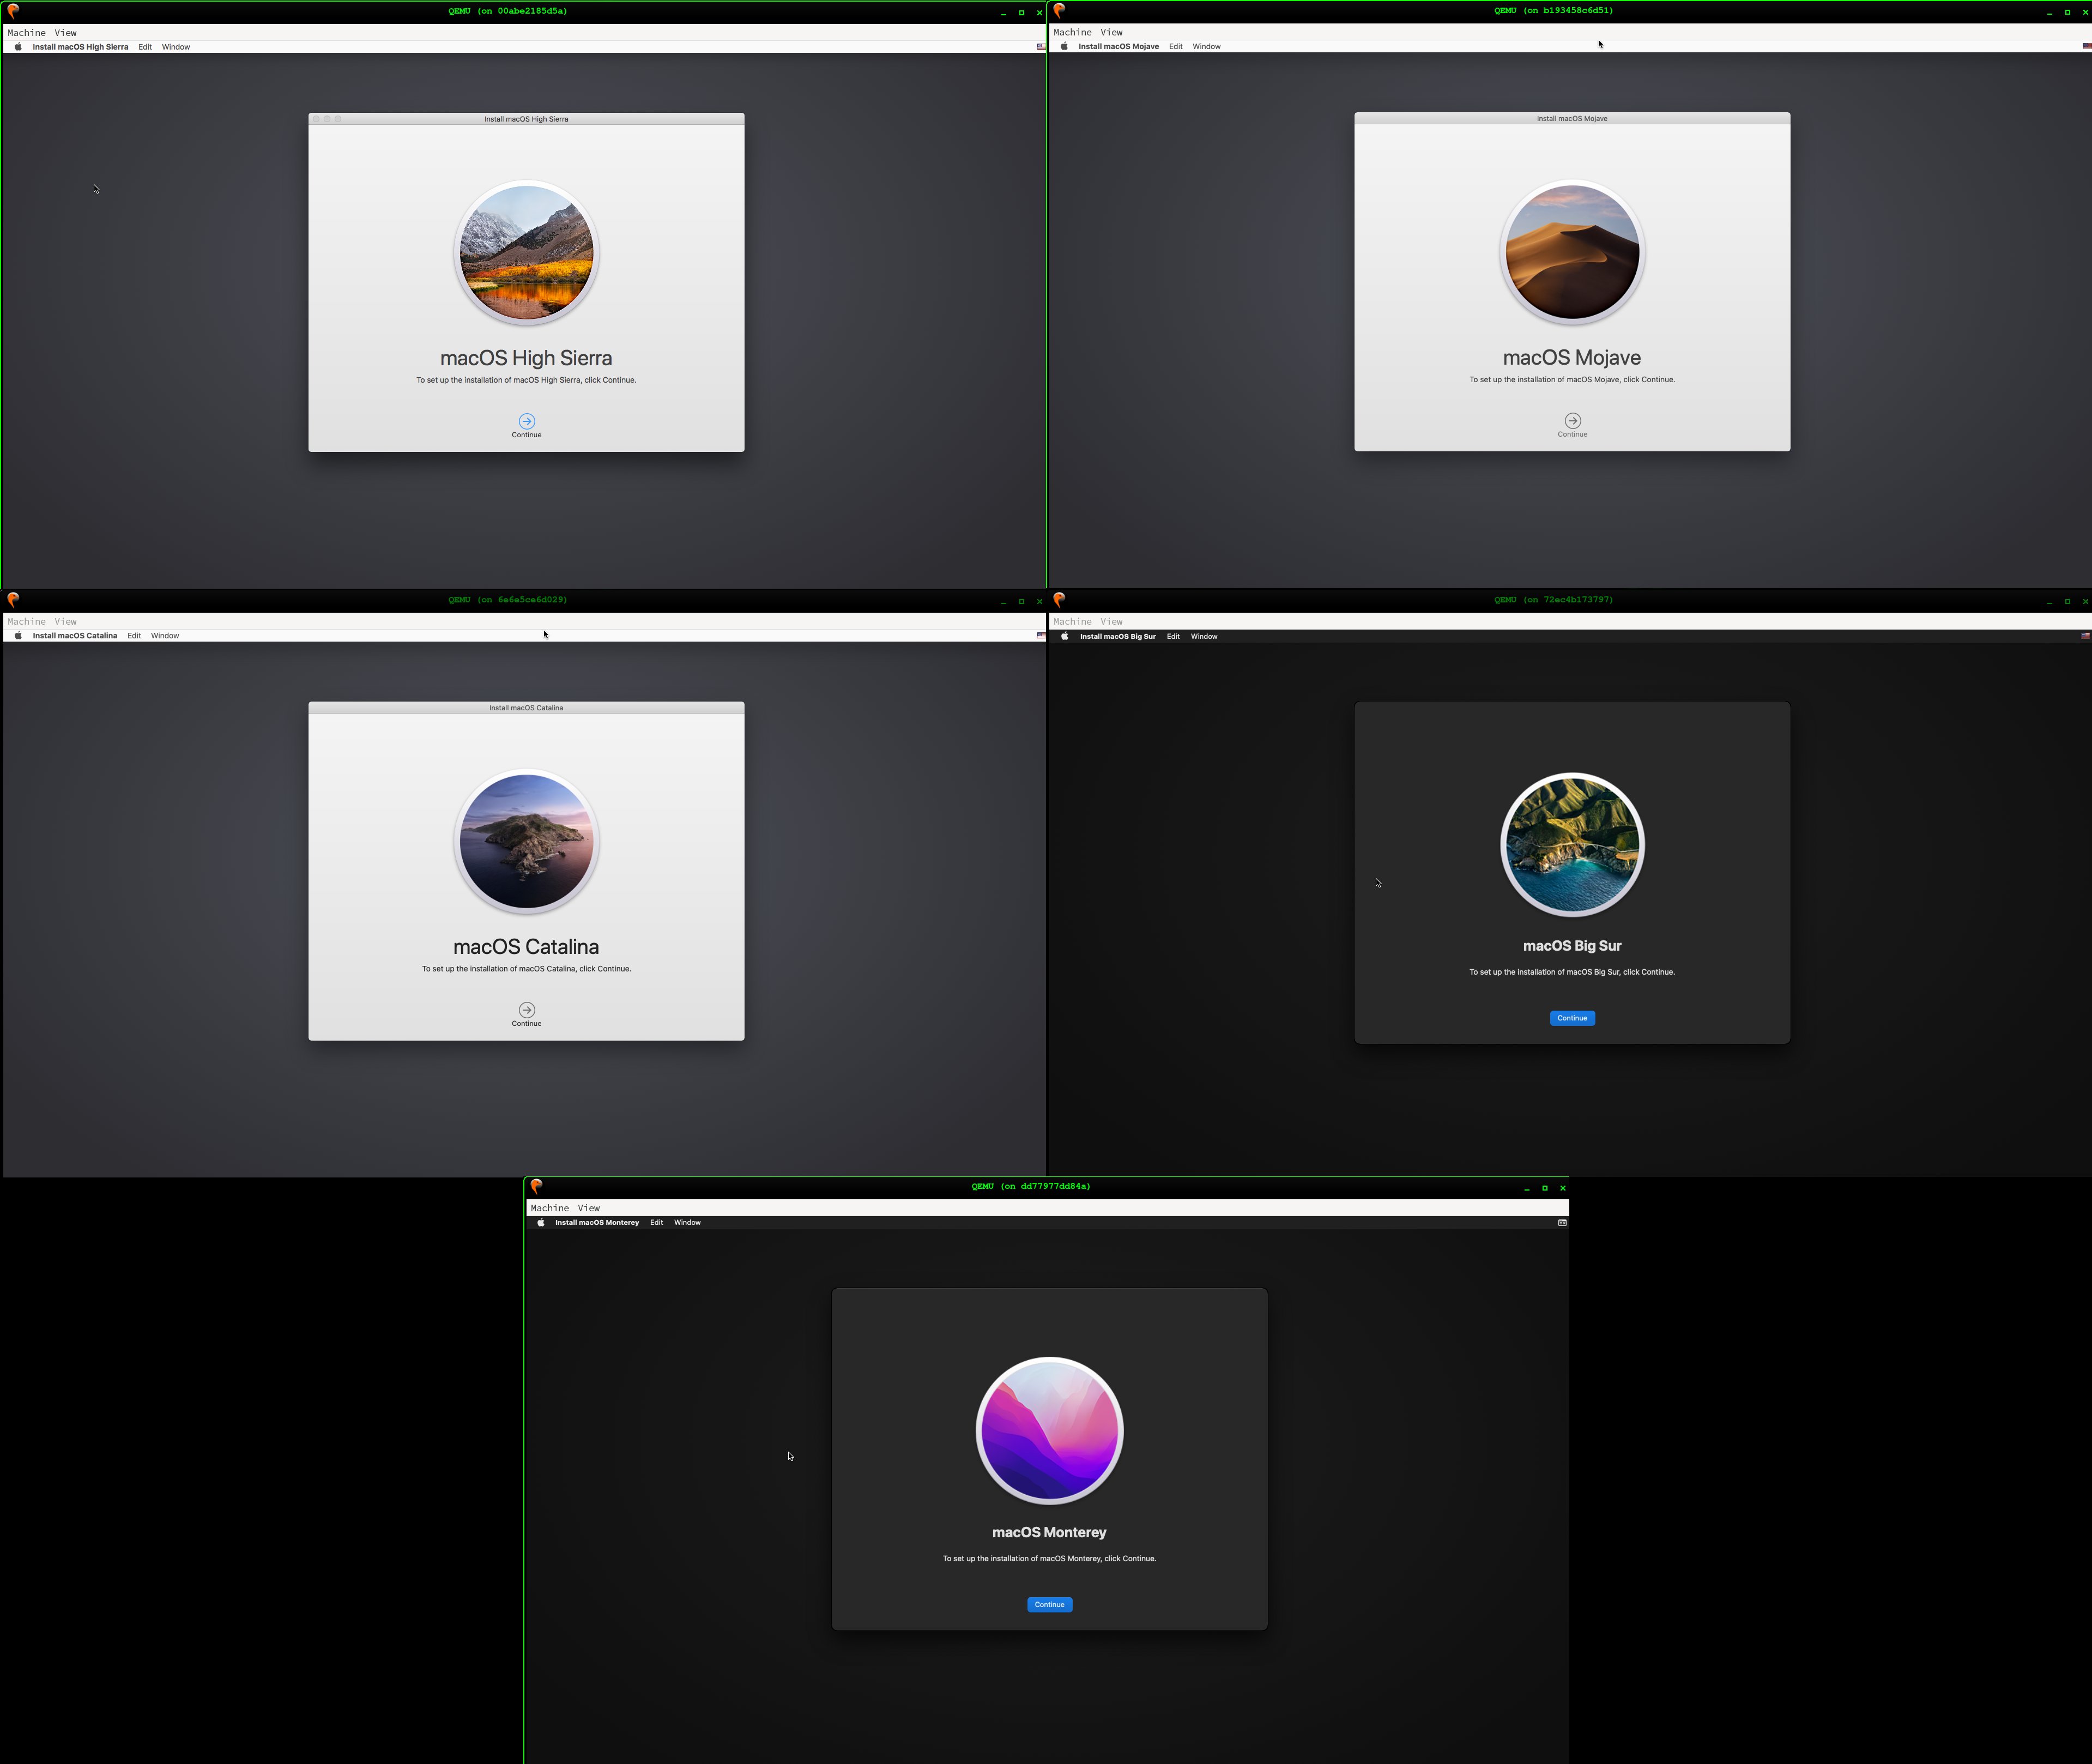Click US flag input icon in Mojave menubar
The width and height of the screenshot is (2092, 1764).
tap(2086, 46)
